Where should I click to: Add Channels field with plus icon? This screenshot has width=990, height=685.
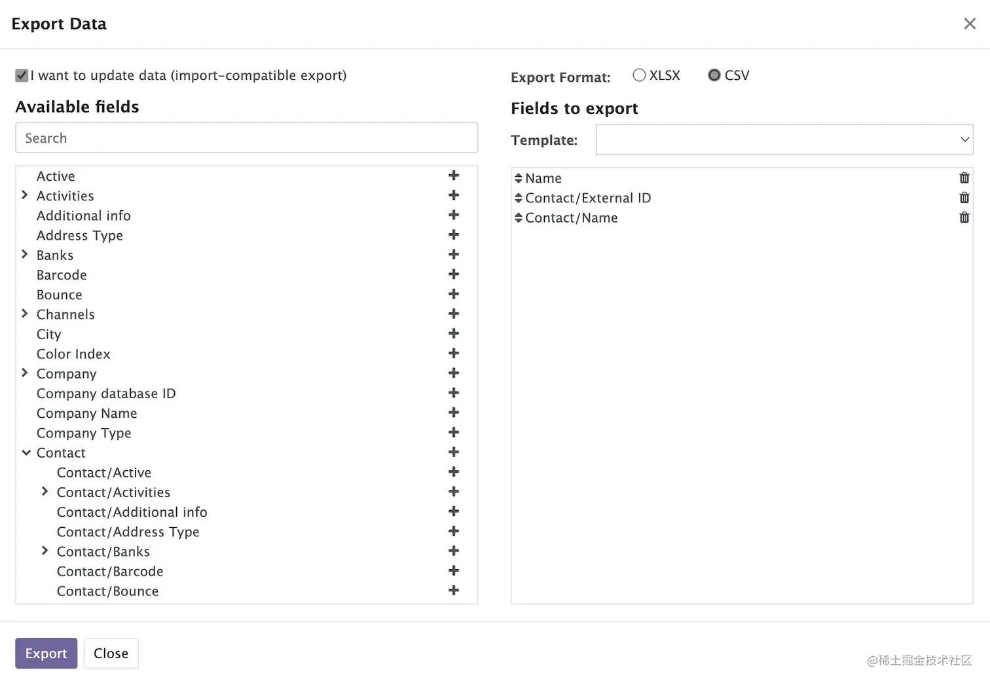pos(454,314)
